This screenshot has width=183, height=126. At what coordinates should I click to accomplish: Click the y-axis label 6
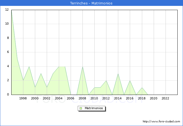pyautogui.click(x=8, y=52)
